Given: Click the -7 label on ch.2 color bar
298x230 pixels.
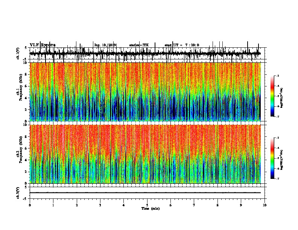Looking at the screenshot, I should 278,179.
